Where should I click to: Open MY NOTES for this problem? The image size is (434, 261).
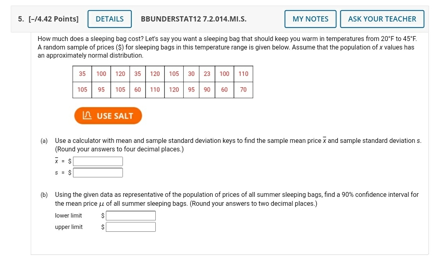point(310,19)
